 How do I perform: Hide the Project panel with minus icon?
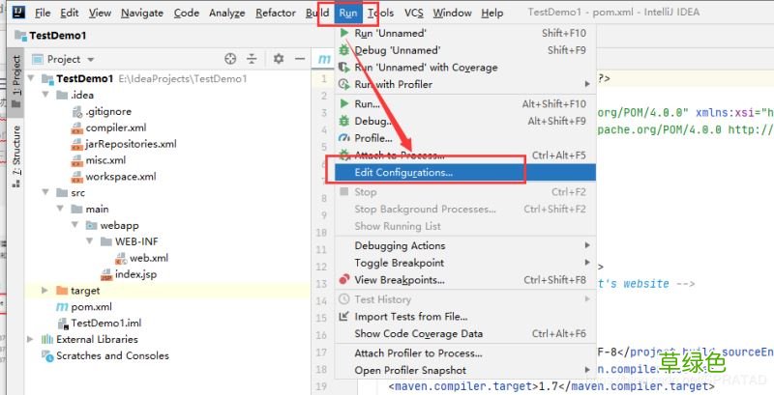coord(300,59)
